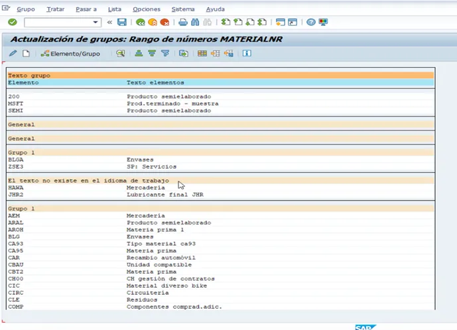Open the Pasar a menu
Image resolution: width=457 pixels, height=330 pixels.
(x=86, y=9)
